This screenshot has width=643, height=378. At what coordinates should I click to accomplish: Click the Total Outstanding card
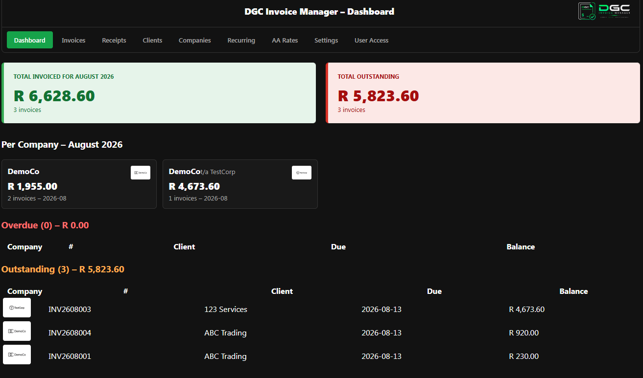tap(483, 93)
